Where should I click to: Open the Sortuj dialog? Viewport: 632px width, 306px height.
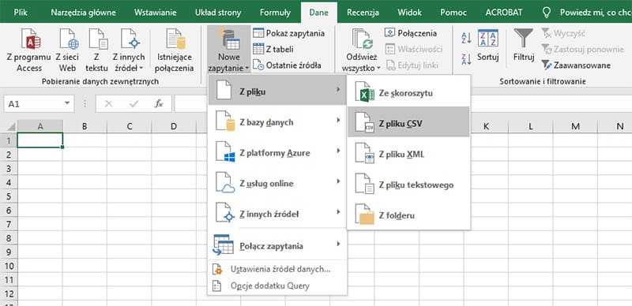pyautogui.click(x=487, y=45)
